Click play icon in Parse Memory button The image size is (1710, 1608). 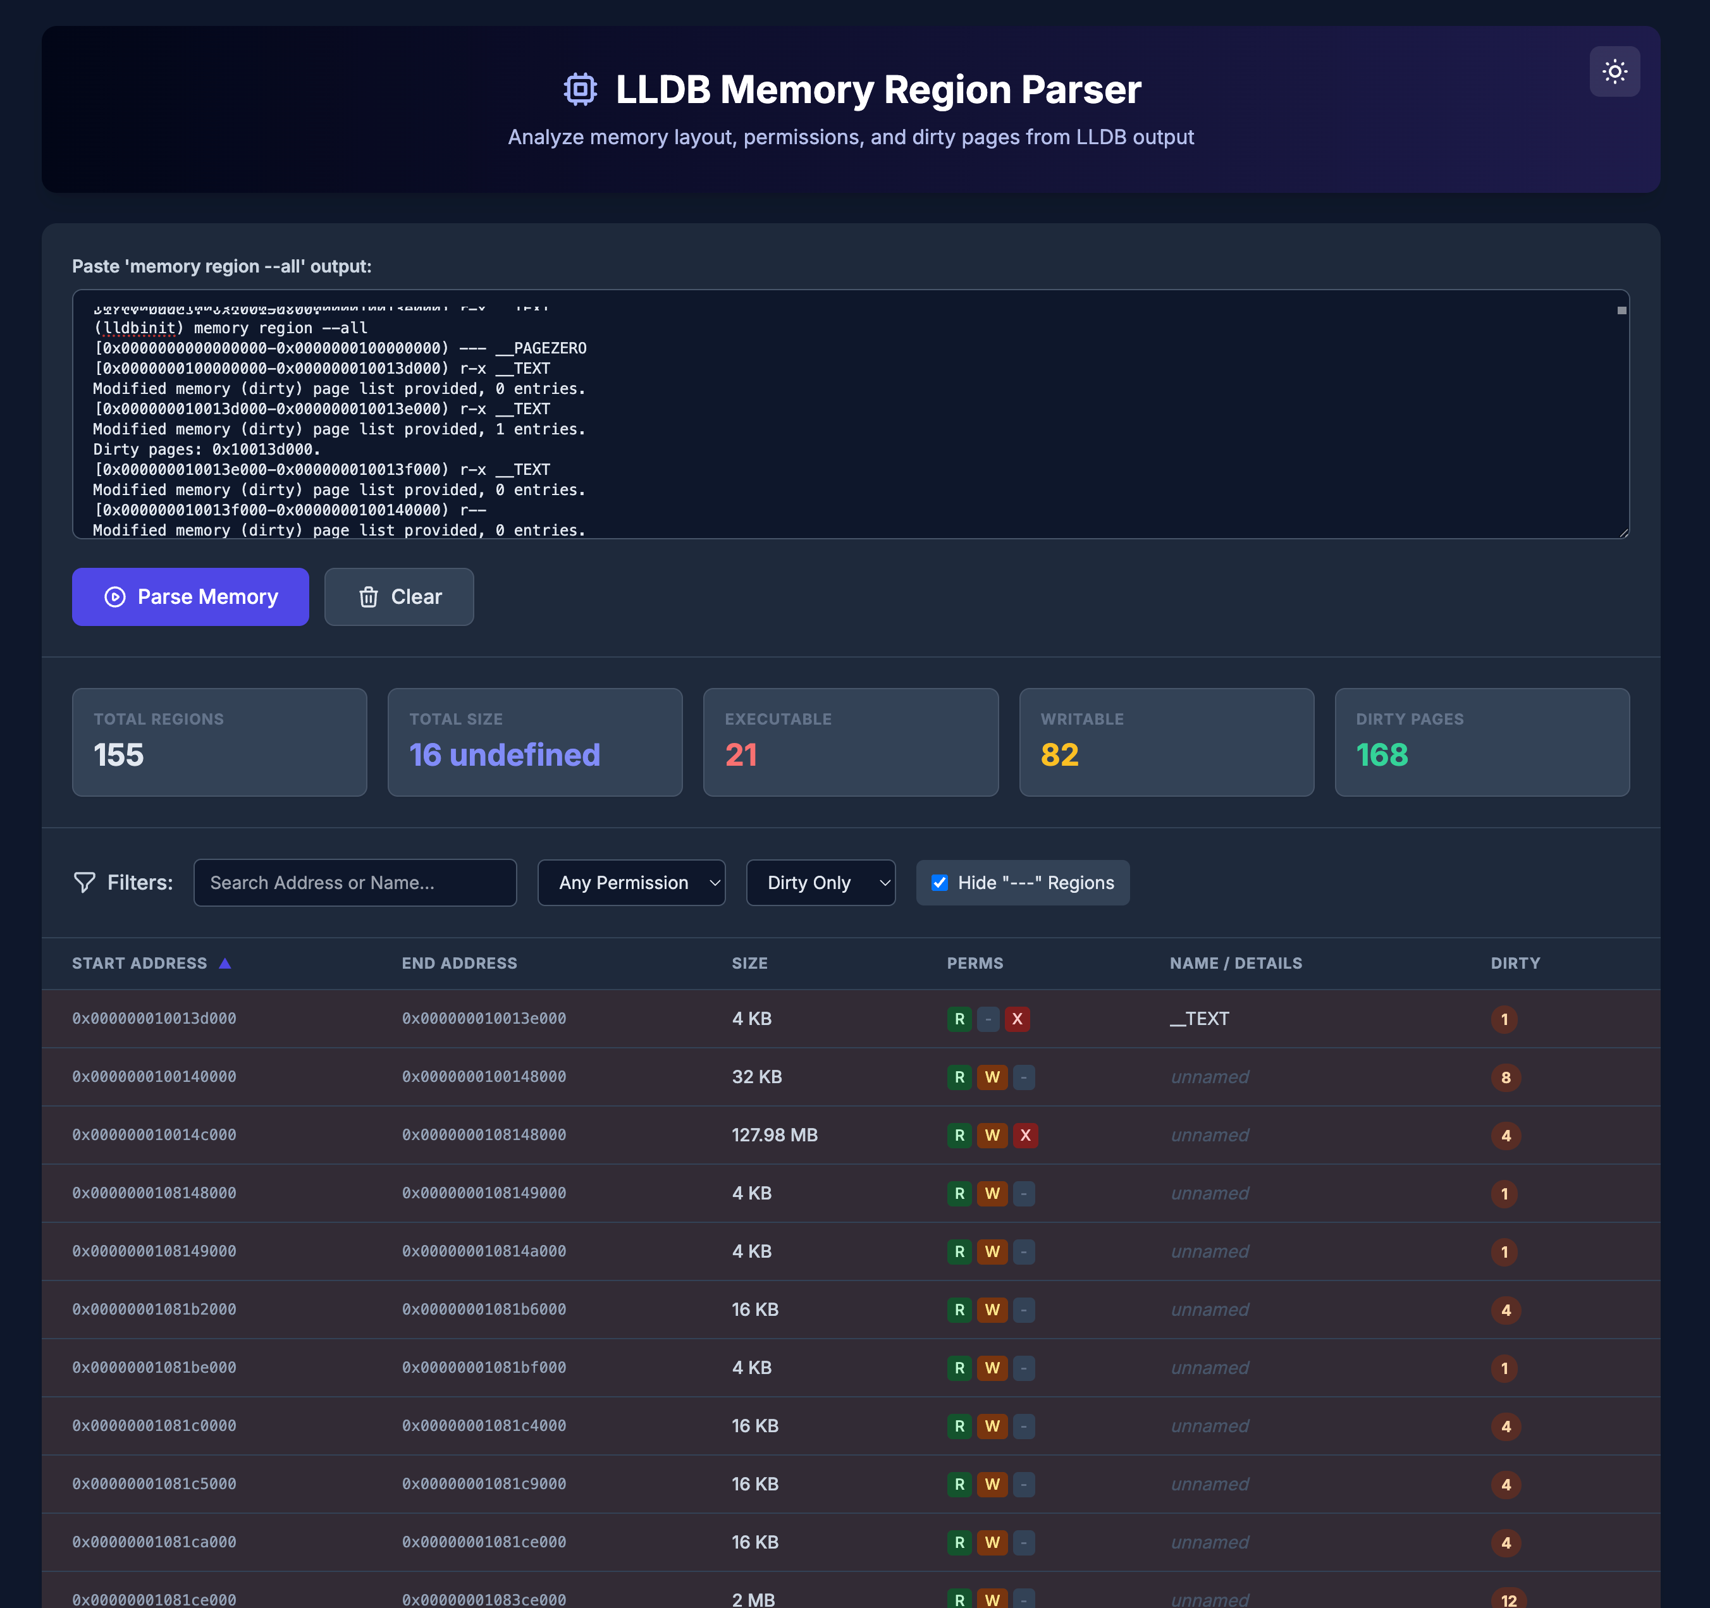pyautogui.click(x=115, y=597)
